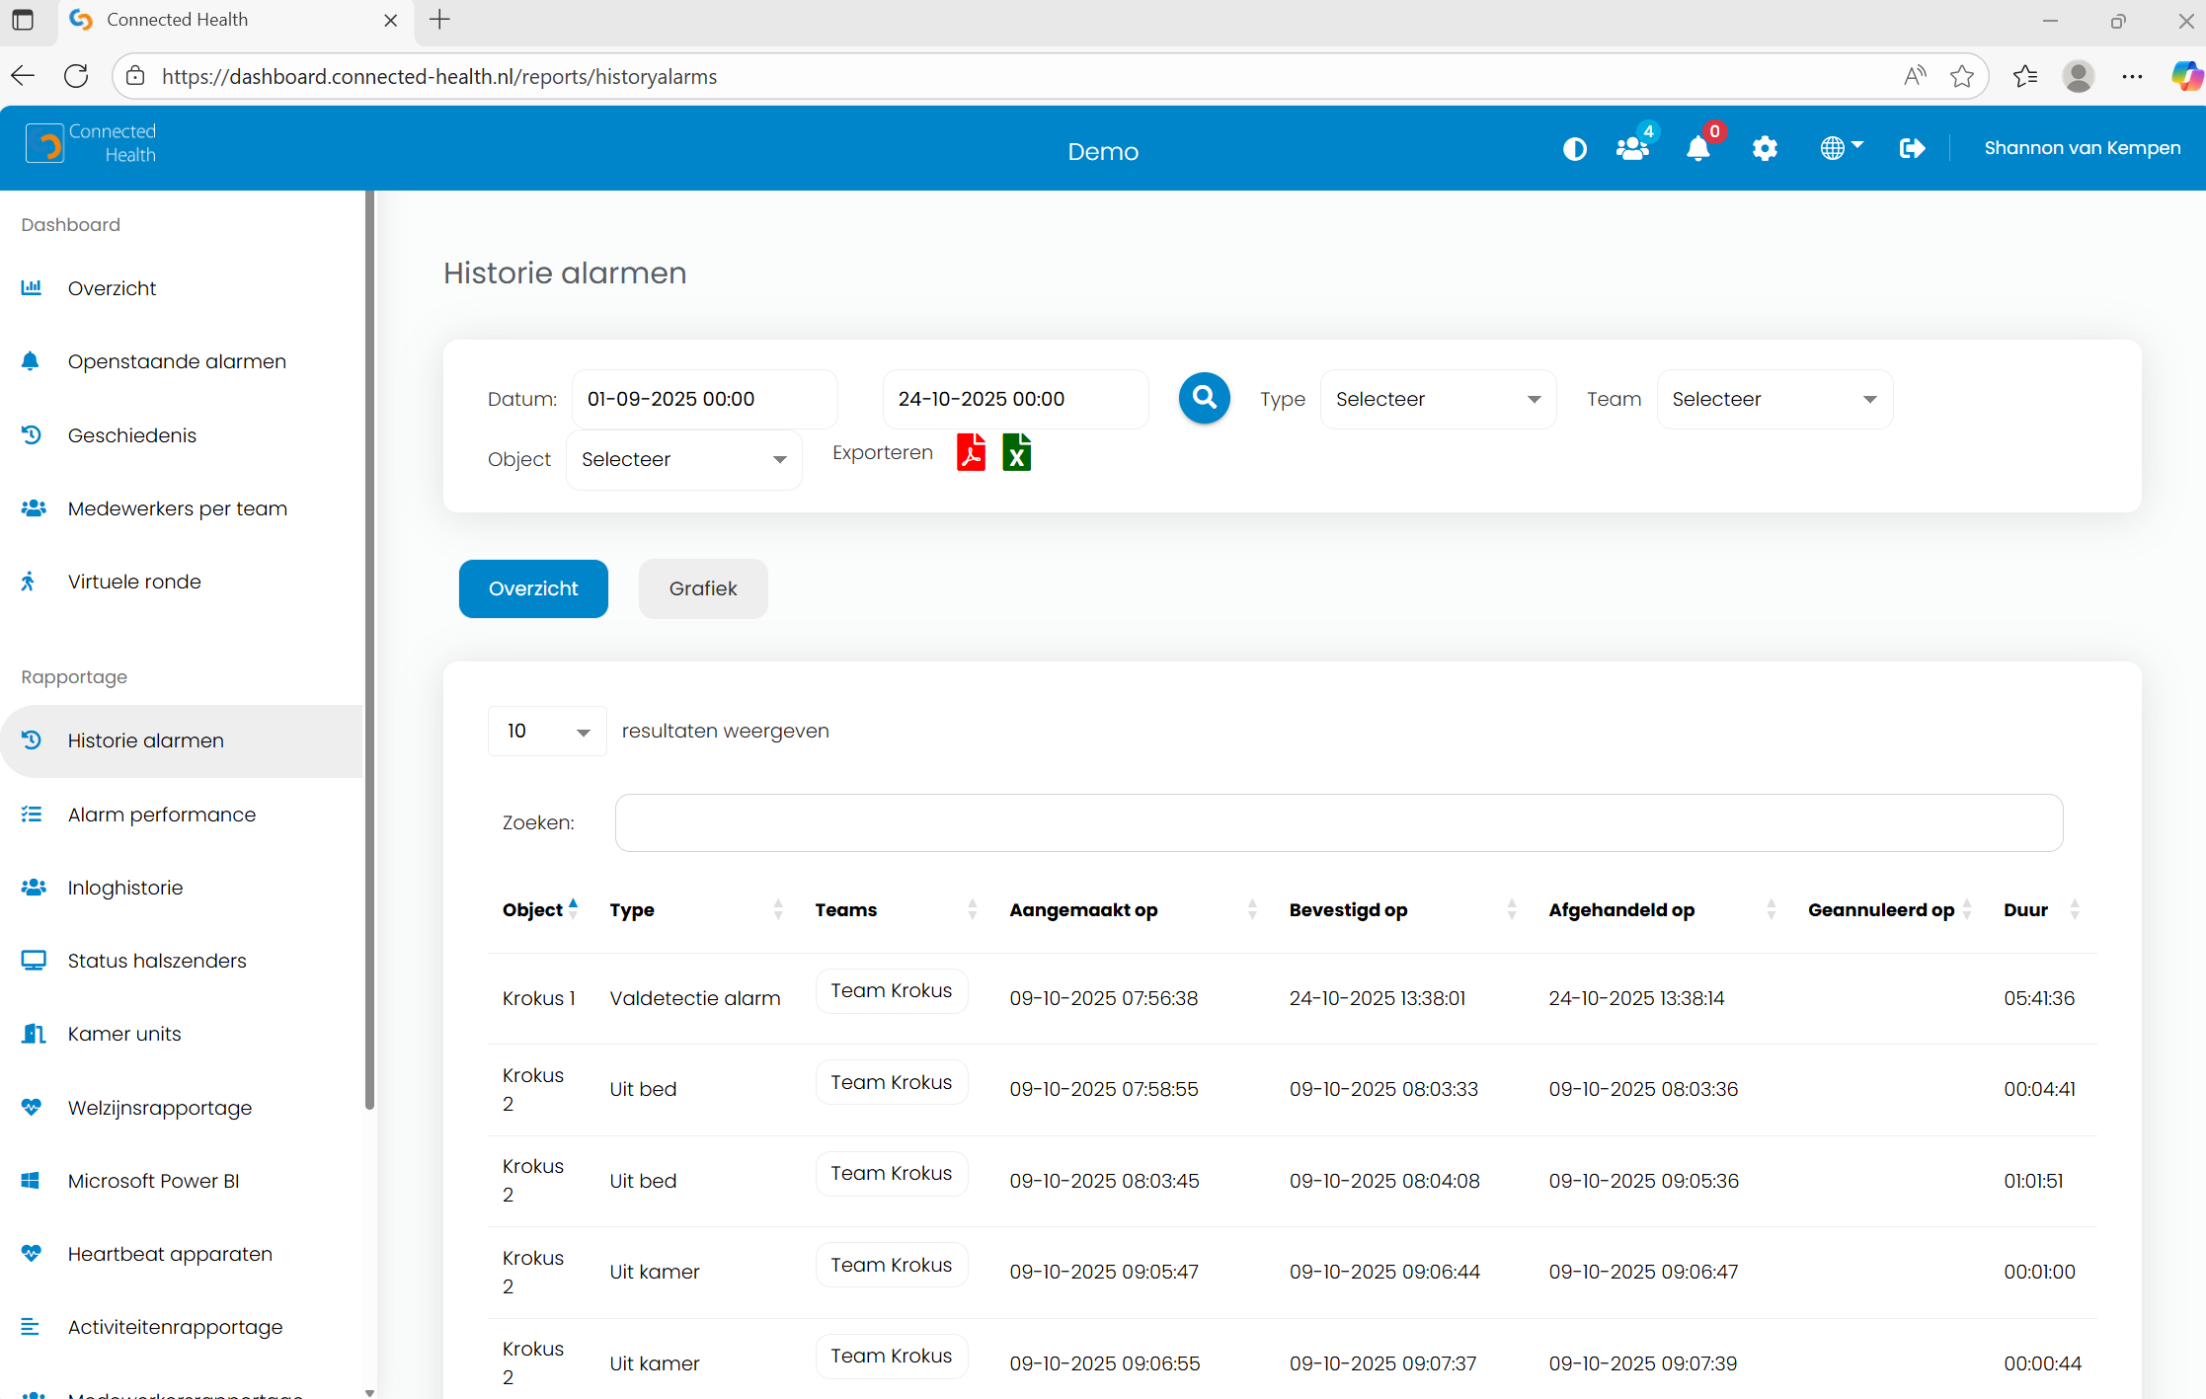The height and width of the screenshot is (1399, 2206).
Task: Export the report as PDF
Action: 971,453
